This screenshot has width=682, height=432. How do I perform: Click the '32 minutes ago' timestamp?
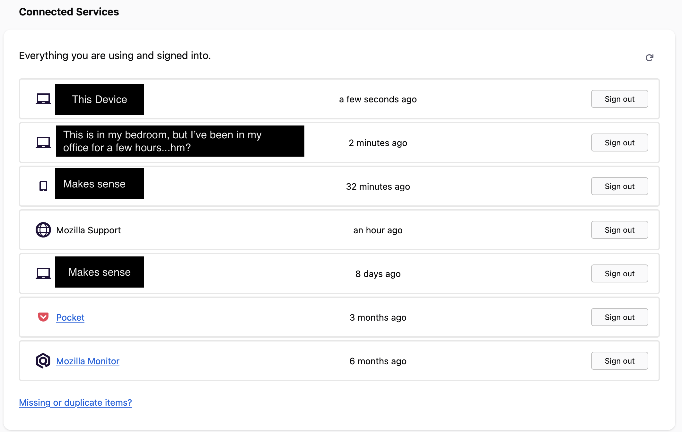[x=378, y=186]
